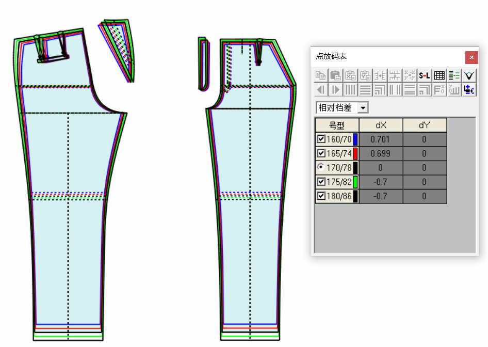Click the V-shaped notch icon

coord(469,75)
